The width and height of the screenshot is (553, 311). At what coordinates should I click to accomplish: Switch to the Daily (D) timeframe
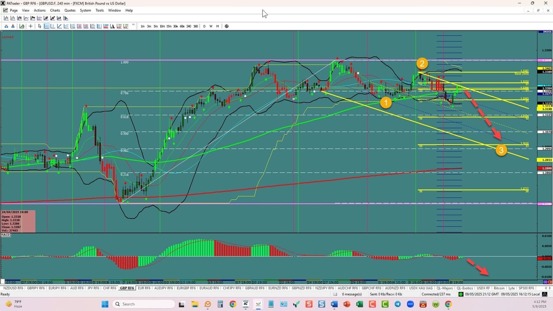click(204, 26)
